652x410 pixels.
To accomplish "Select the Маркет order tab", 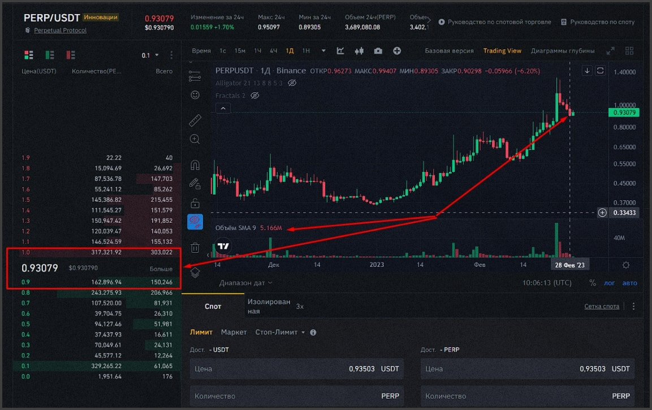I will pos(234,333).
